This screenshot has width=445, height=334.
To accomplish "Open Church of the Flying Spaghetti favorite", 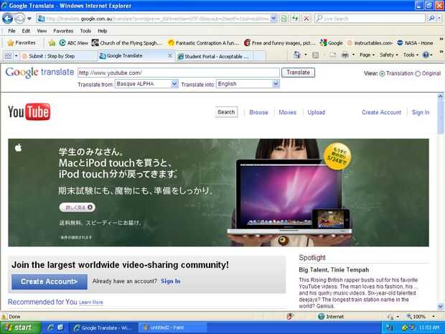I will pos(126,43).
